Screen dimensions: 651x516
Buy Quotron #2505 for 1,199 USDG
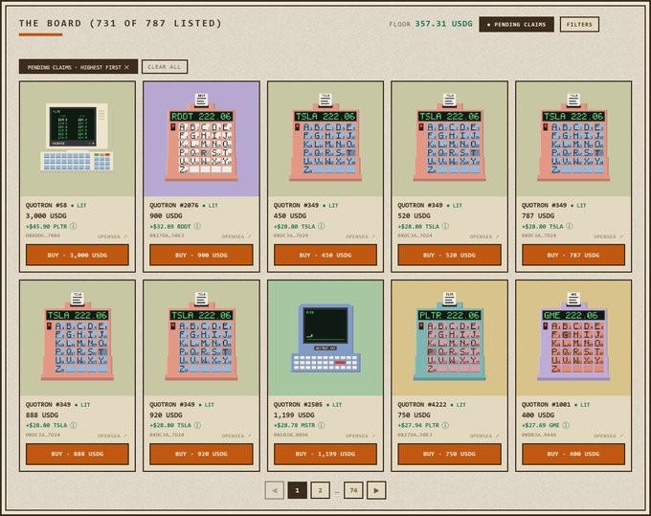tap(325, 454)
